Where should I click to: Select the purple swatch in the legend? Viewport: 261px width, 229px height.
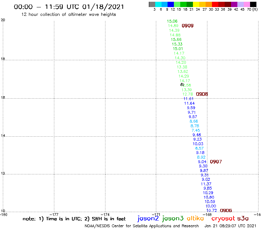234,4
